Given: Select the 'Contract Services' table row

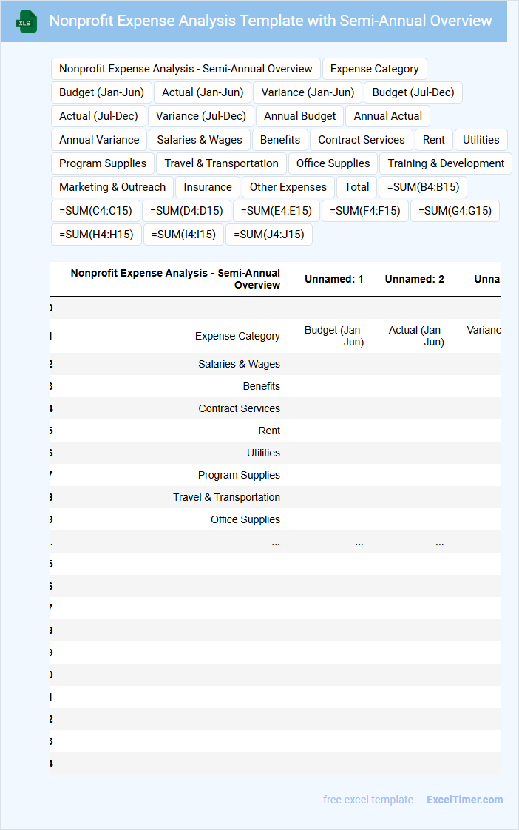Looking at the screenshot, I should click(x=276, y=408).
